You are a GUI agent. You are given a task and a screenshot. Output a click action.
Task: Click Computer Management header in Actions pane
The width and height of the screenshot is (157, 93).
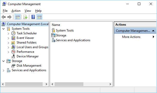(x=135, y=31)
